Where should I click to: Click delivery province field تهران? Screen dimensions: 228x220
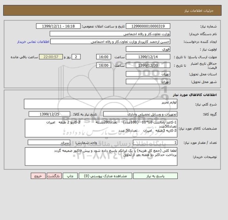coord(148,74)
